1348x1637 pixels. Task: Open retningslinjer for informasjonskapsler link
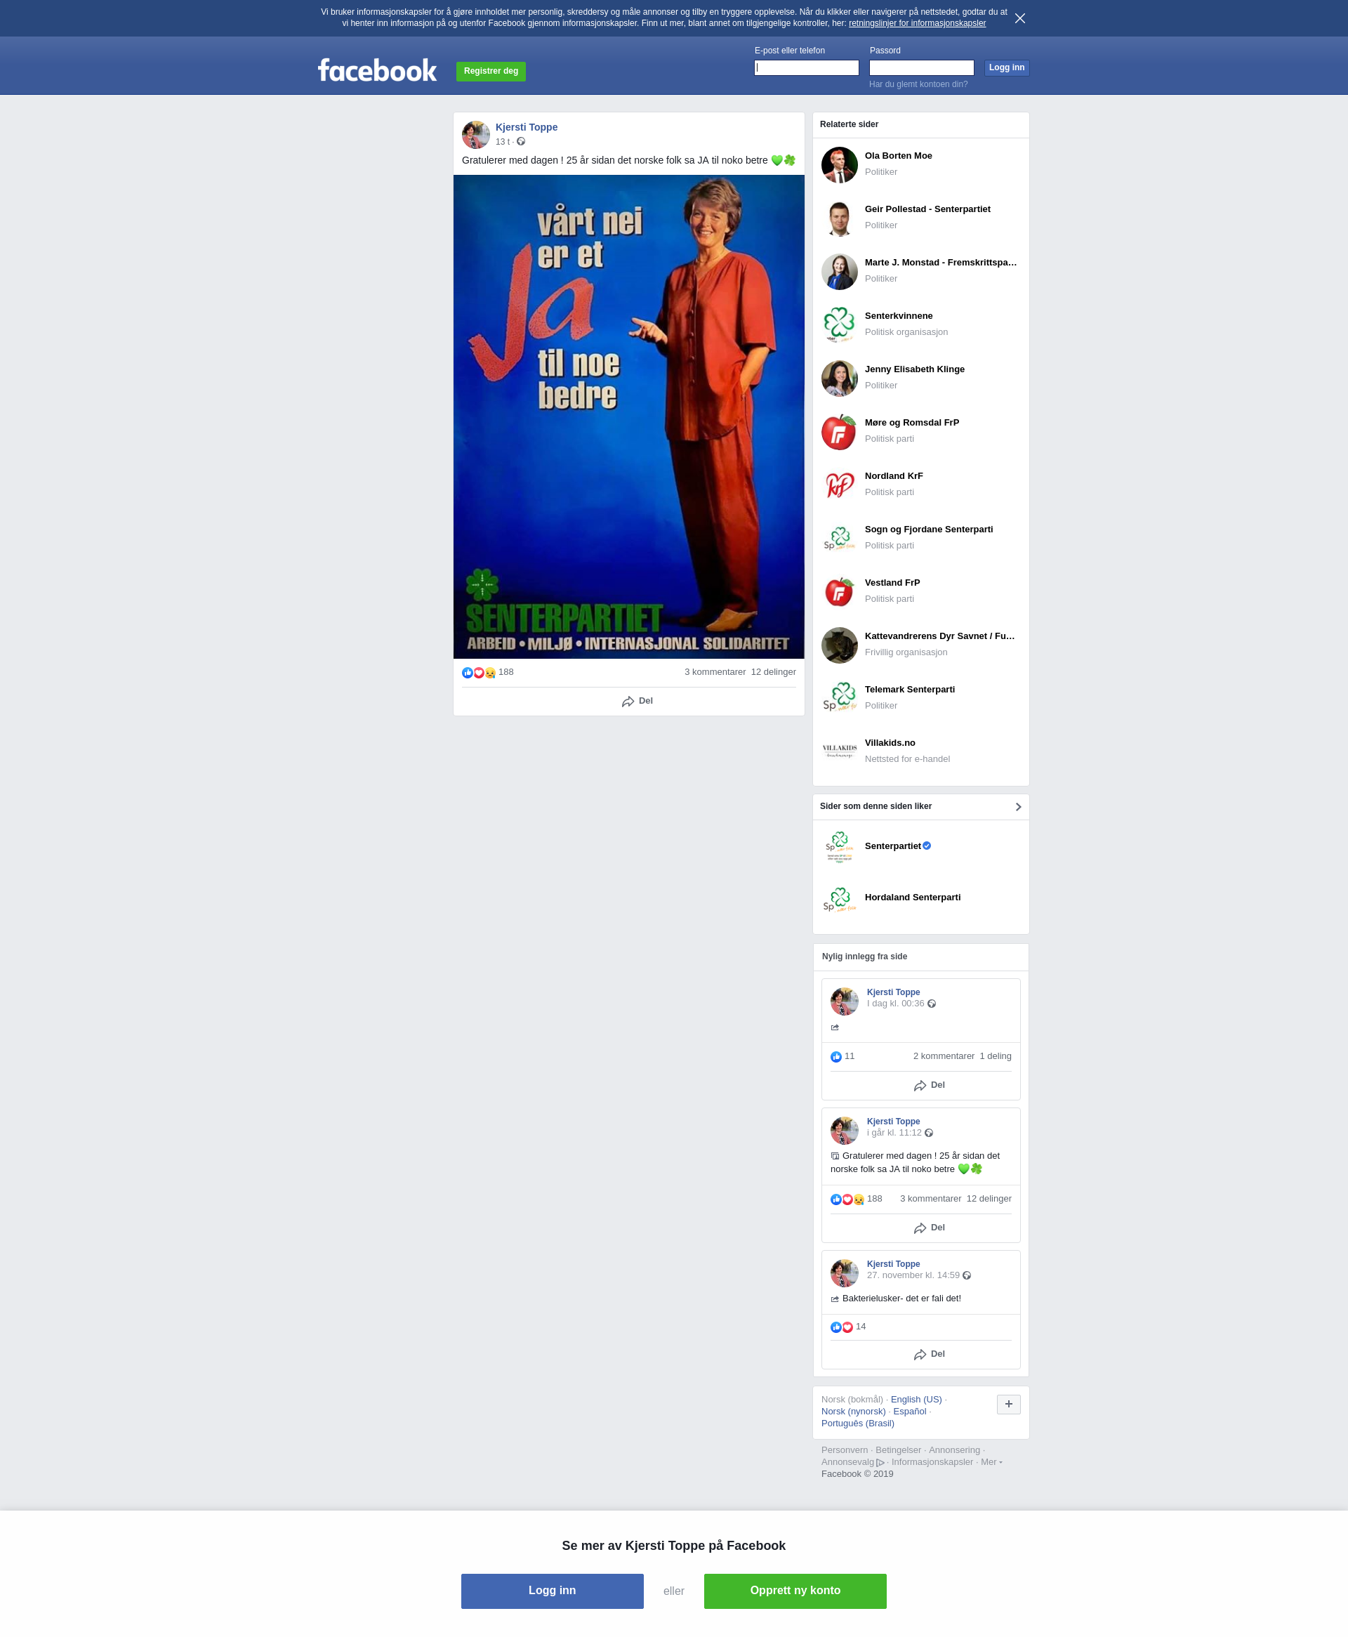click(917, 23)
